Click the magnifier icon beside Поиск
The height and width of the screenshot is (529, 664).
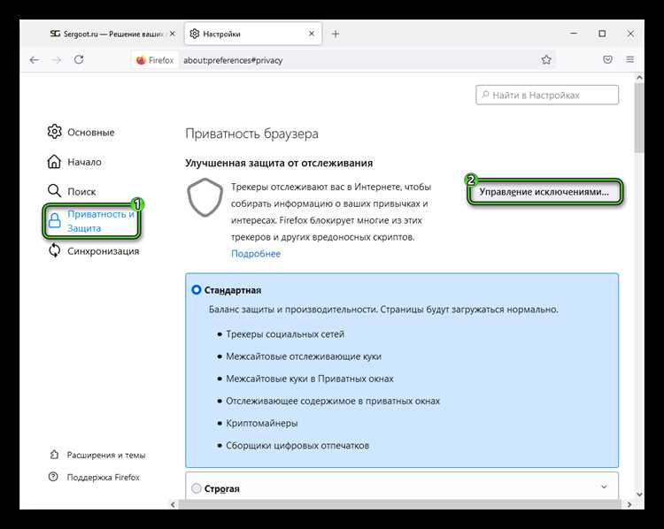tap(54, 191)
